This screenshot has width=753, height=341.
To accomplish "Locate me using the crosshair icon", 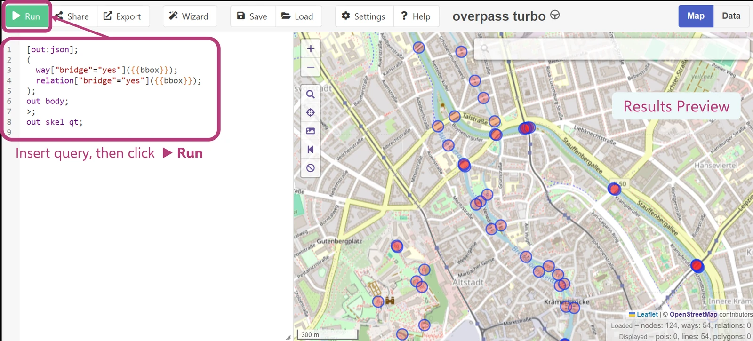I will coord(311,112).
